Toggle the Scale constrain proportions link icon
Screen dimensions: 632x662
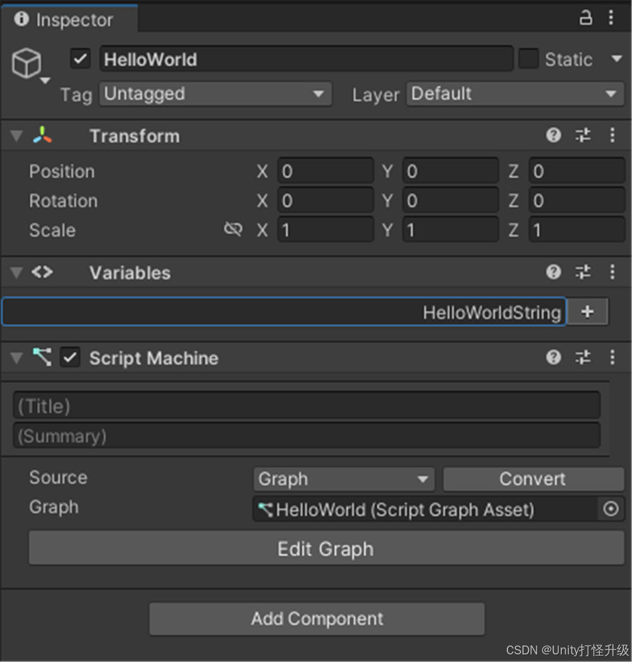(233, 230)
